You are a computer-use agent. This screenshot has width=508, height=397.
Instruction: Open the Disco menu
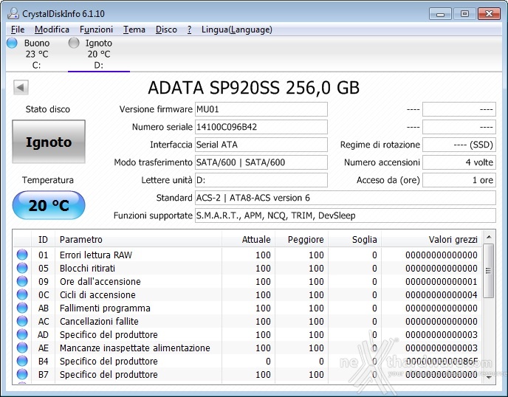coord(166,30)
